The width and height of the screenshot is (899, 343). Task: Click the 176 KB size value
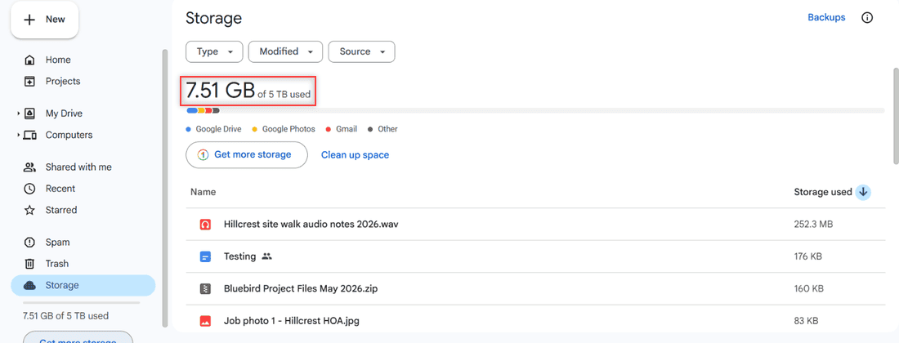807,256
